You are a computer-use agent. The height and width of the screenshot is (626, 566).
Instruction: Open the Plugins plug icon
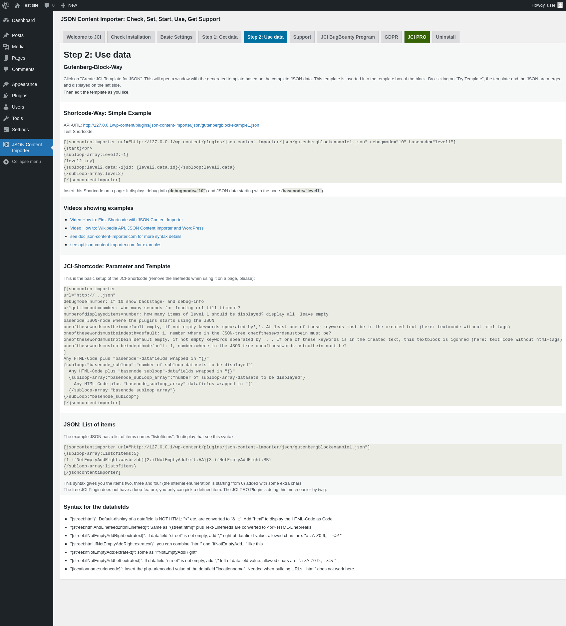click(x=6, y=96)
